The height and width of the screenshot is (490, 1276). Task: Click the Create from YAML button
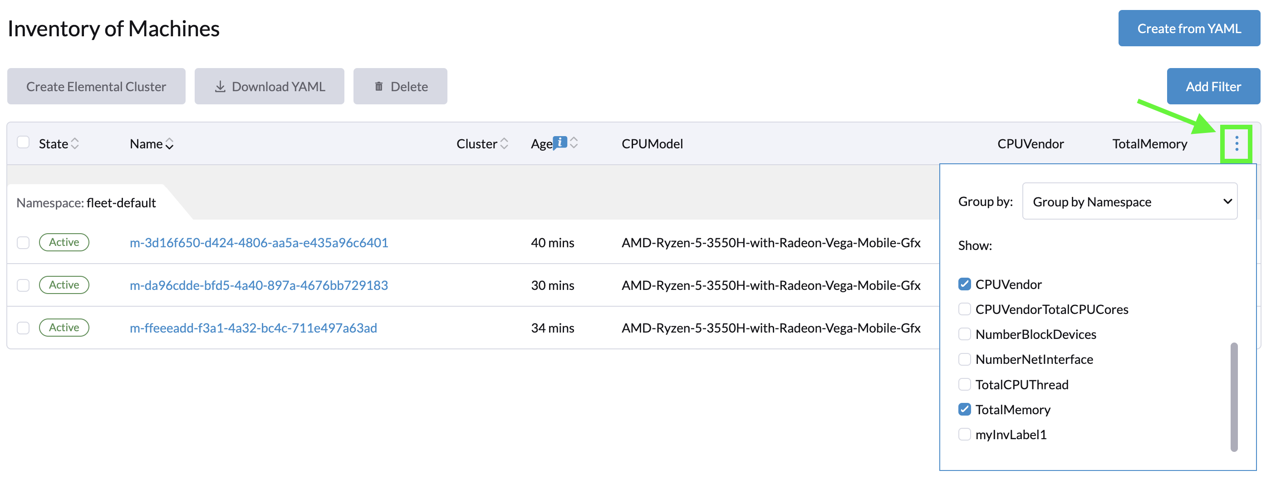1189,28
